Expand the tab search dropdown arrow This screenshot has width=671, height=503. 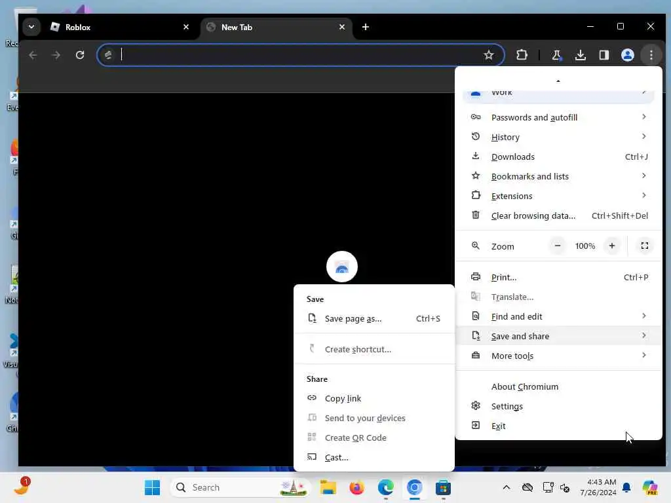coord(31,26)
